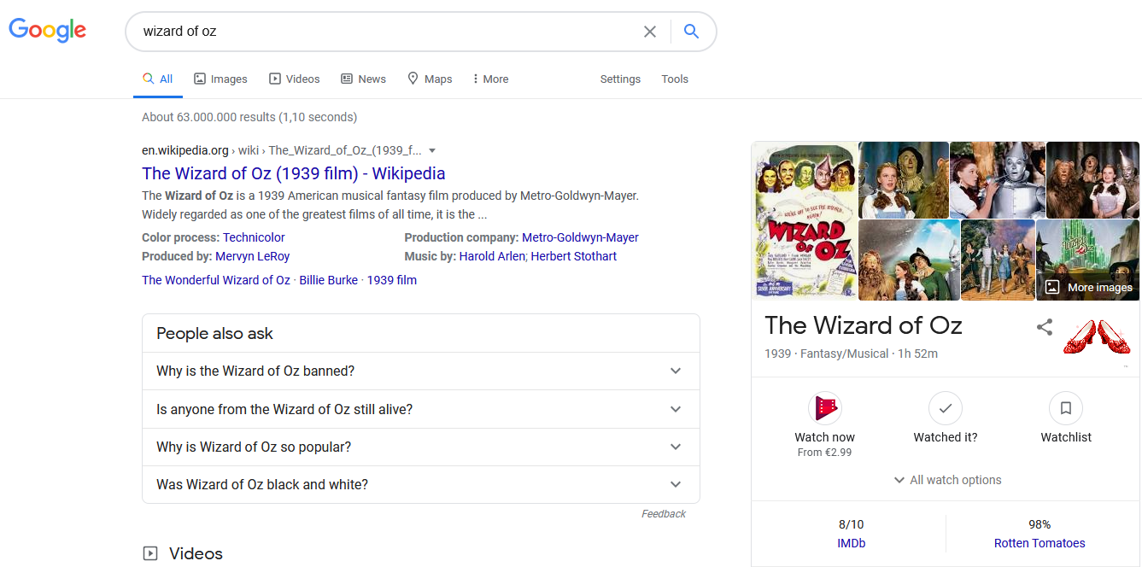Open the More search categories menu
The height and width of the screenshot is (567, 1142).
click(x=490, y=79)
